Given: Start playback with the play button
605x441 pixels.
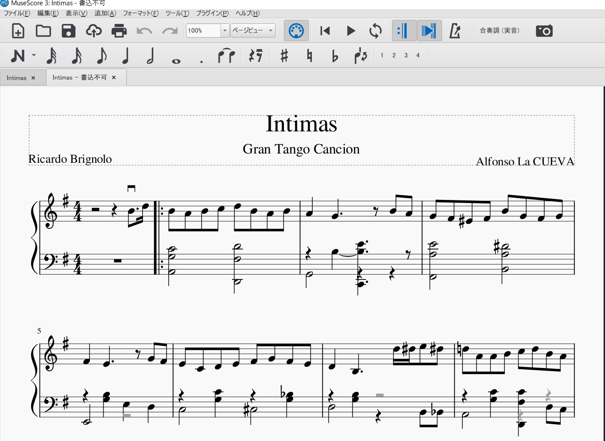Looking at the screenshot, I should pyautogui.click(x=351, y=31).
